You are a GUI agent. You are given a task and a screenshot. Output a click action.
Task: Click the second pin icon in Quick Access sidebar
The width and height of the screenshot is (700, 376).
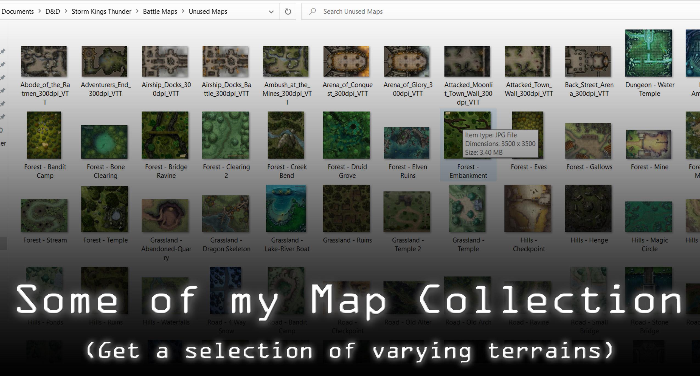pyautogui.click(x=3, y=64)
